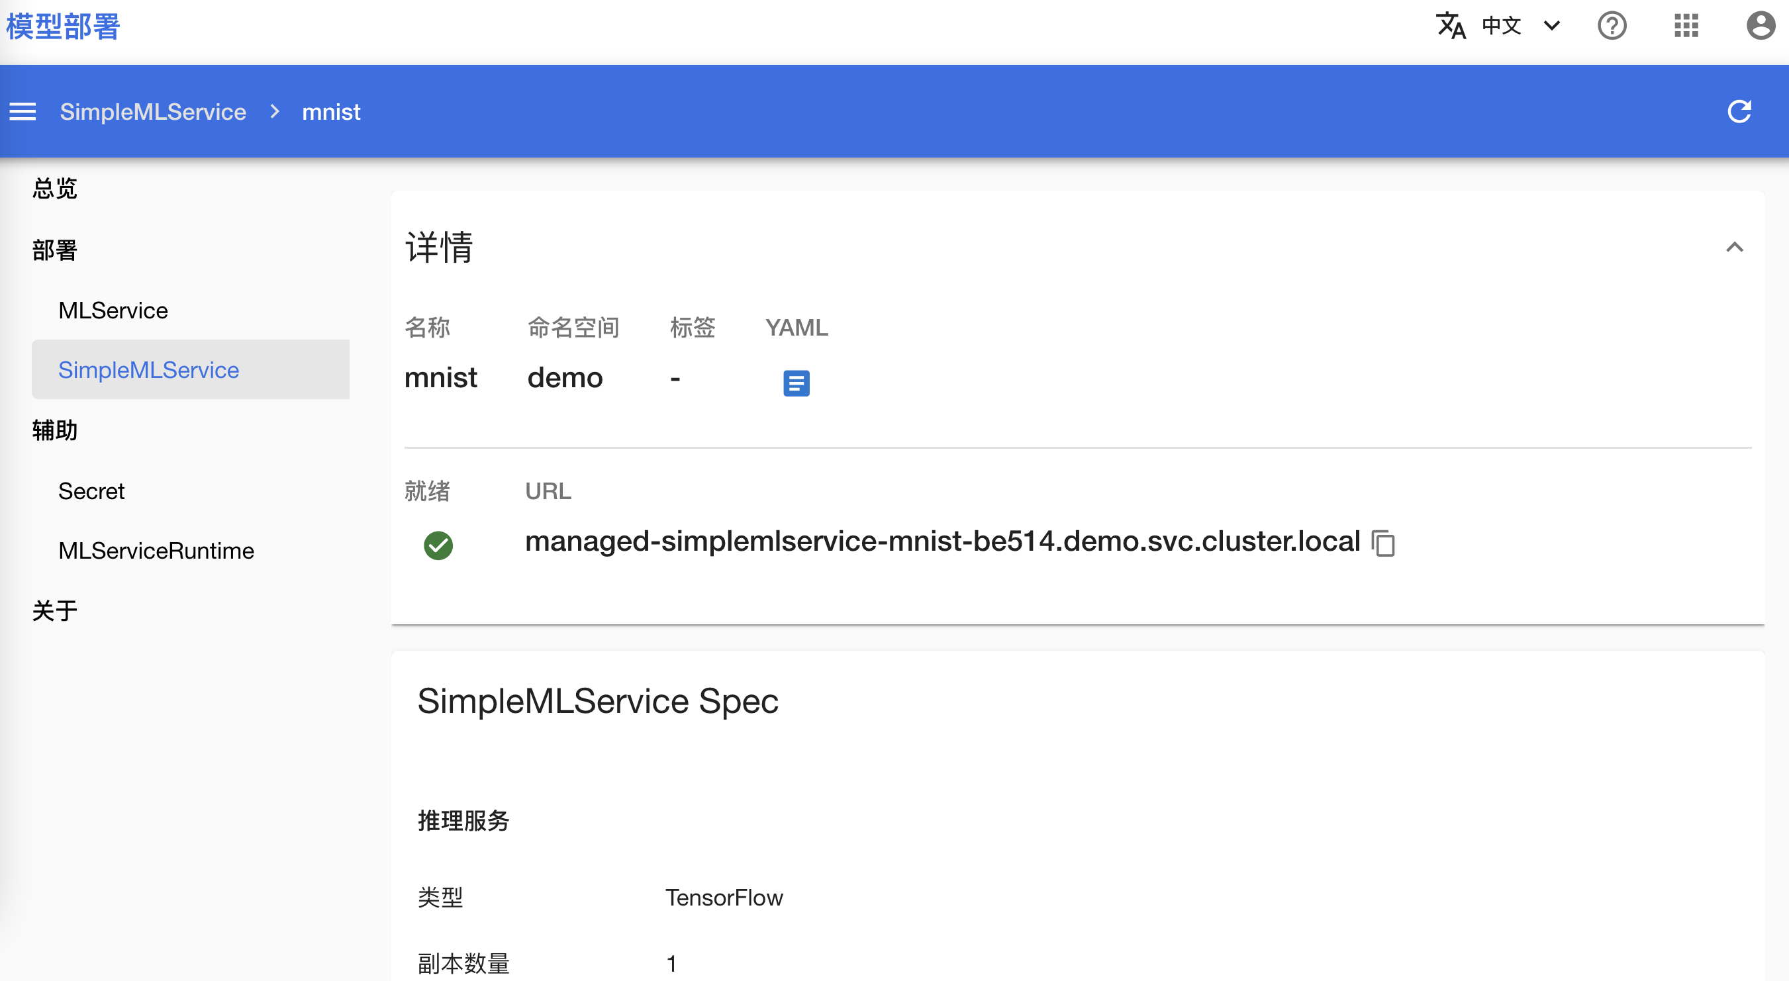Click the 命名空间 column label
Image resolution: width=1789 pixels, height=981 pixels.
[573, 328]
